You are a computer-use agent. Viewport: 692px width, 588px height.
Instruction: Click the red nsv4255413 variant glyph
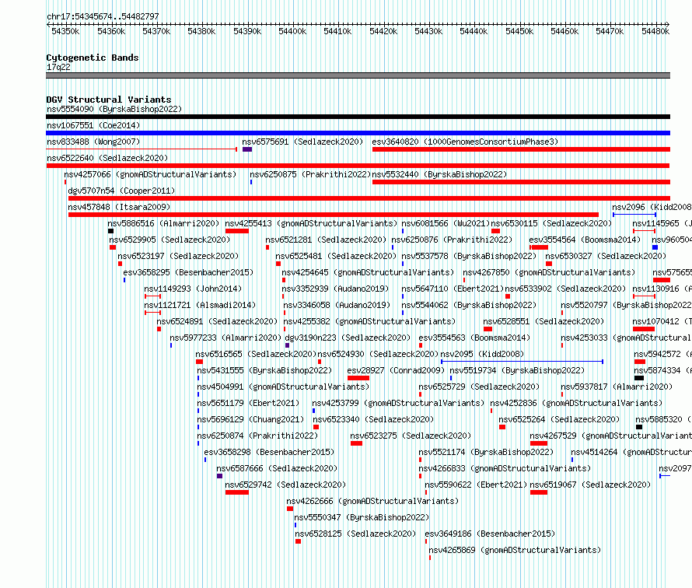click(237, 231)
